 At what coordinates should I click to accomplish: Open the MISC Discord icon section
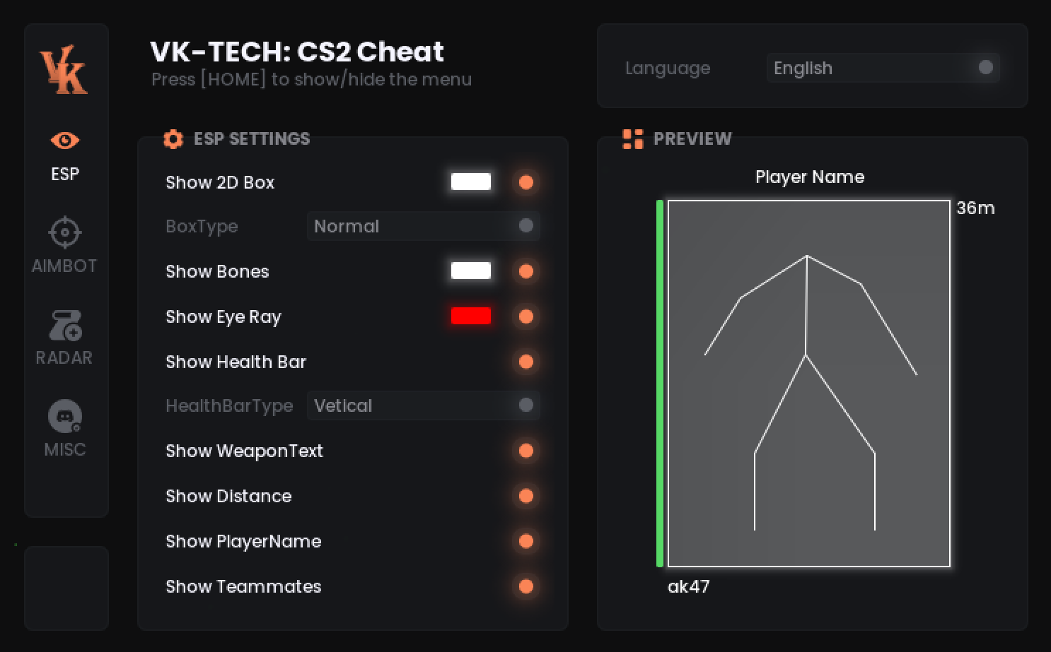click(x=65, y=417)
